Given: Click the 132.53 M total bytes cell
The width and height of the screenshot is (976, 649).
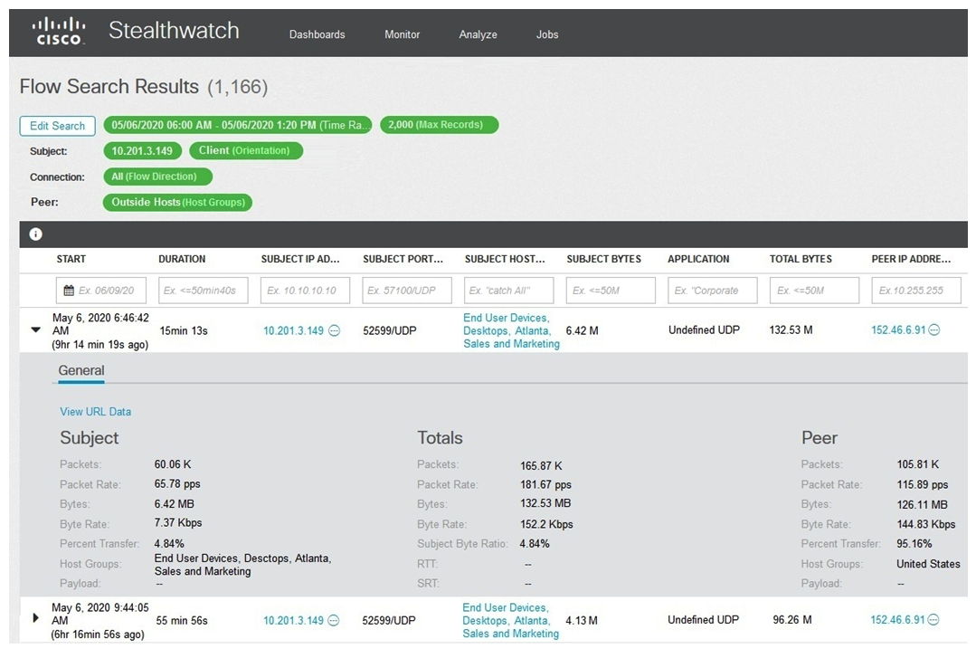Looking at the screenshot, I should (x=791, y=330).
